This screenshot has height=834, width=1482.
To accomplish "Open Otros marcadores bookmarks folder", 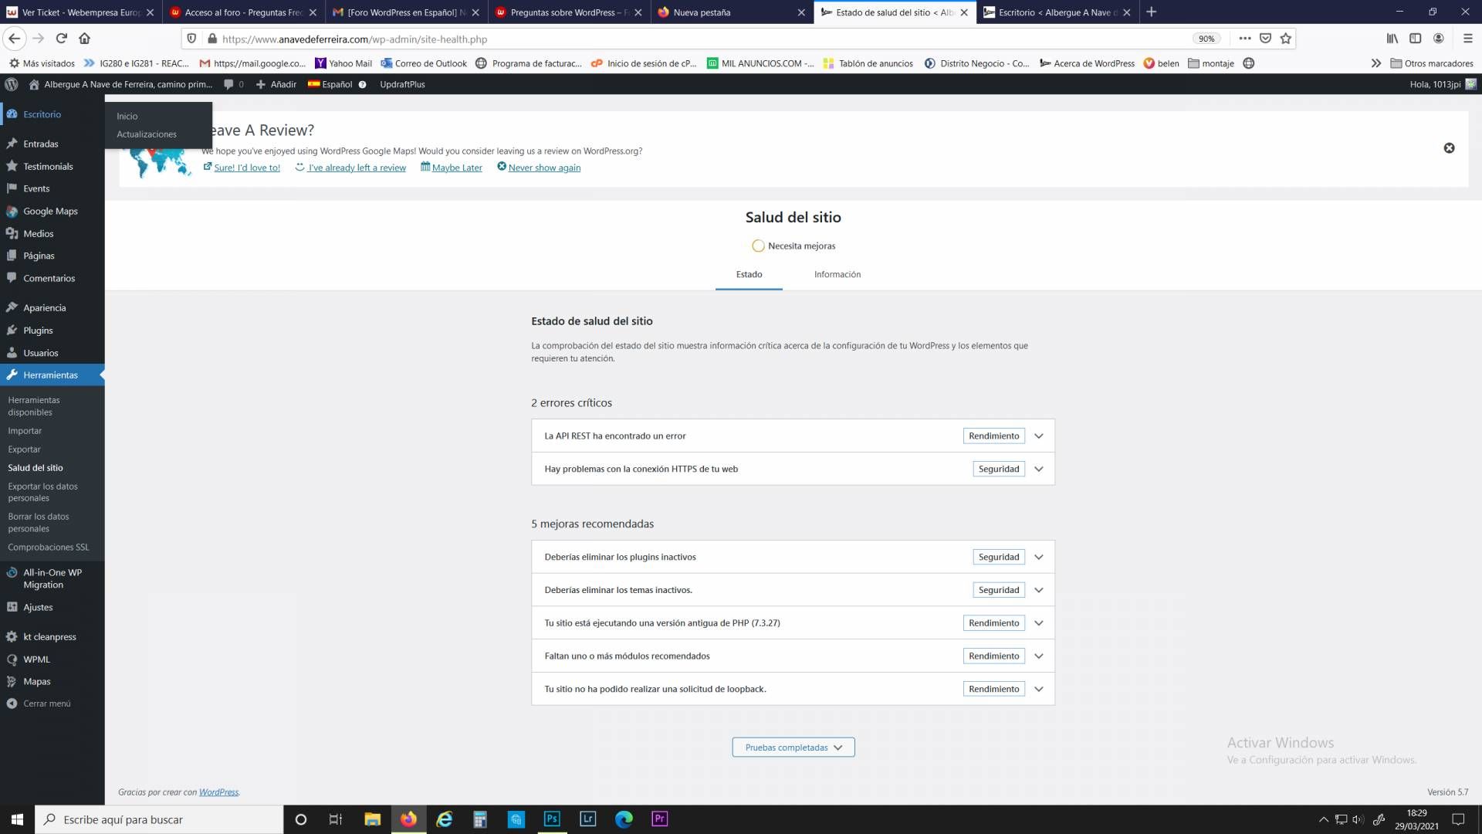I will (x=1432, y=63).
